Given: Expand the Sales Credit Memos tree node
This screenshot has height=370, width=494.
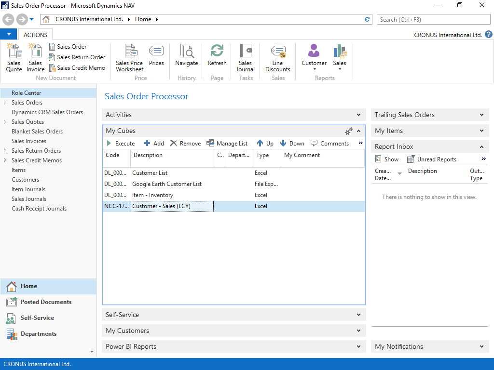Looking at the screenshot, I should pos(5,160).
